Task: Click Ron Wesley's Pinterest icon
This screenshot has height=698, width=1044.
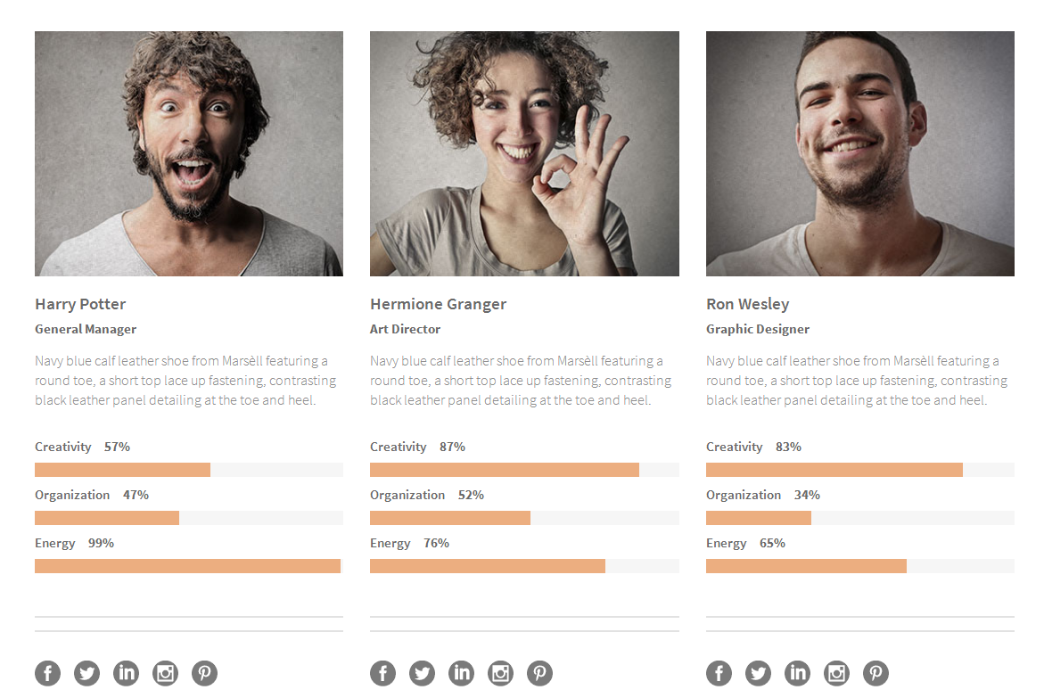Action: pyautogui.click(x=875, y=673)
